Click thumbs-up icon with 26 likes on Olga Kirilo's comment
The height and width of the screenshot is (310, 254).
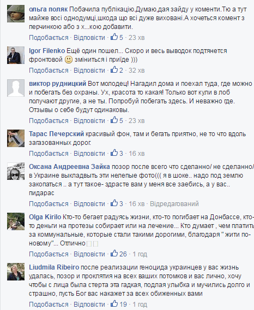[x=114, y=253]
